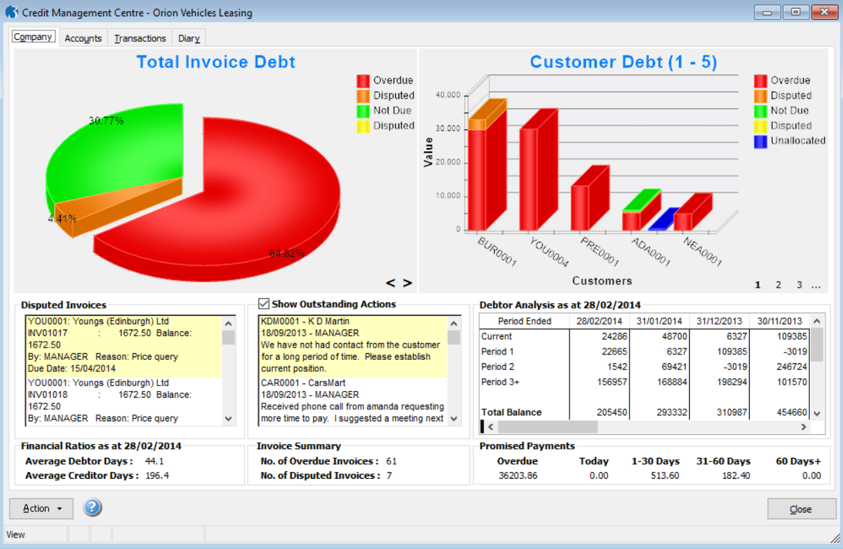This screenshot has width=843, height=549.
Task: Open the Transactions tab
Action: 140,38
